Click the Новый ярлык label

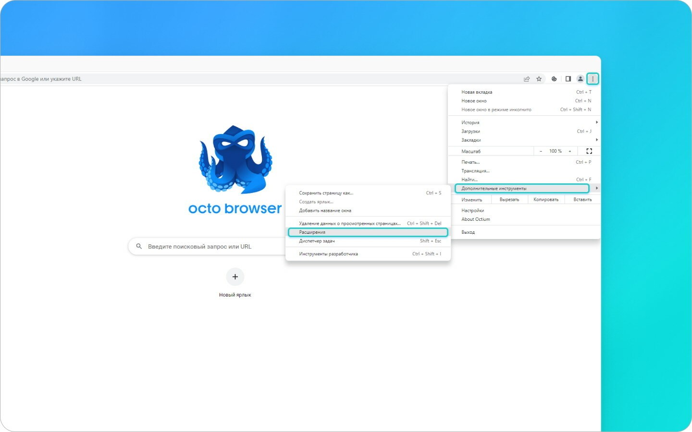coord(235,295)
